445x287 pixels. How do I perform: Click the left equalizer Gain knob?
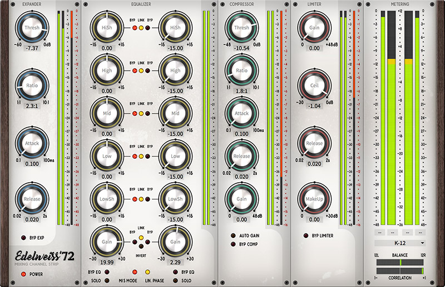click(106, 241)
